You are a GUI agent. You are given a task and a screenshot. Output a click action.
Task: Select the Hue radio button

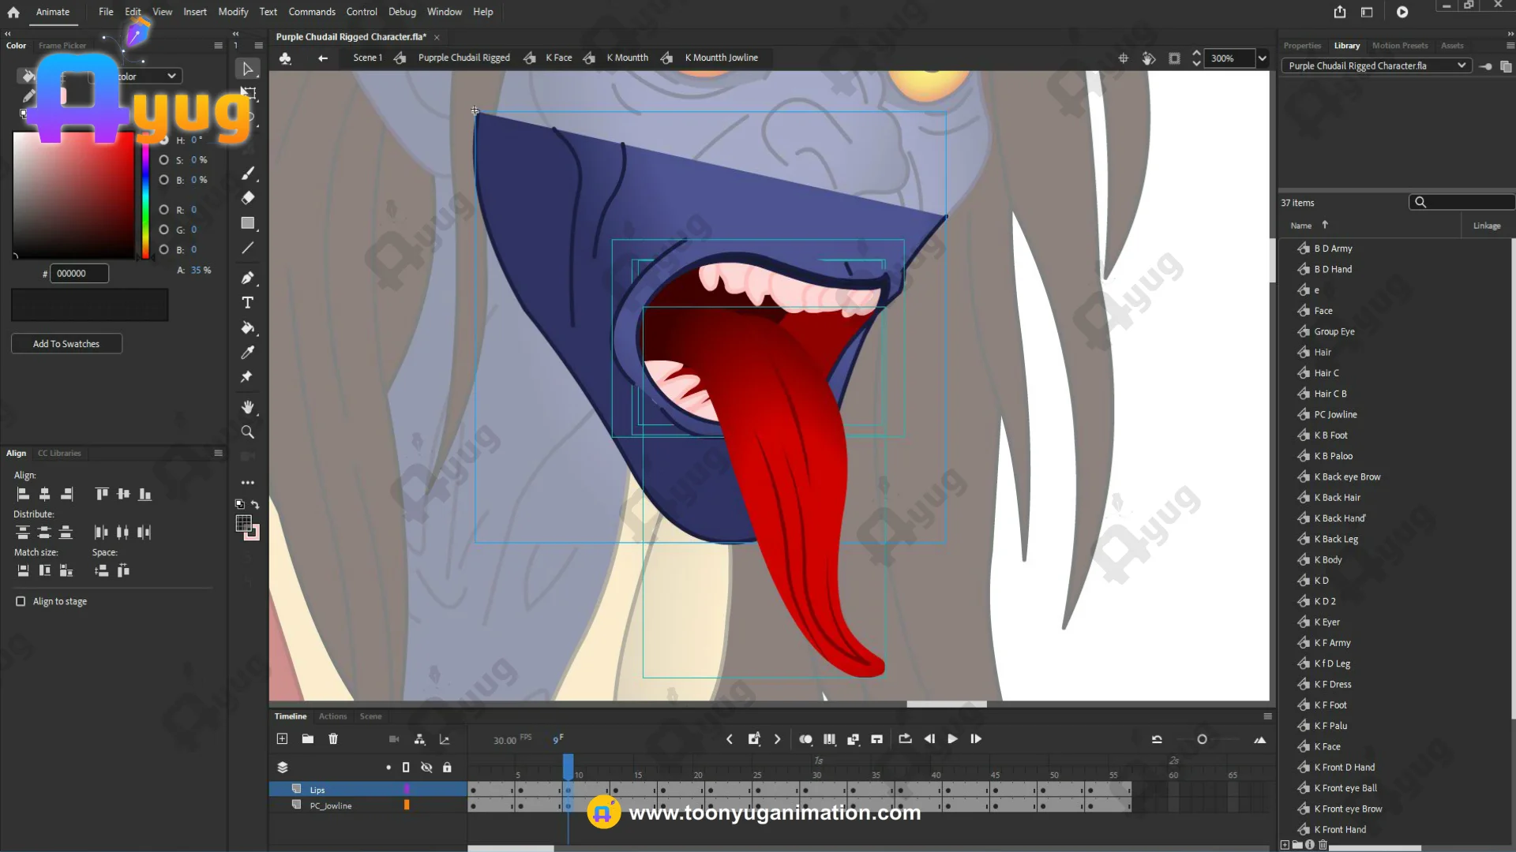click(x=163, y=140)
